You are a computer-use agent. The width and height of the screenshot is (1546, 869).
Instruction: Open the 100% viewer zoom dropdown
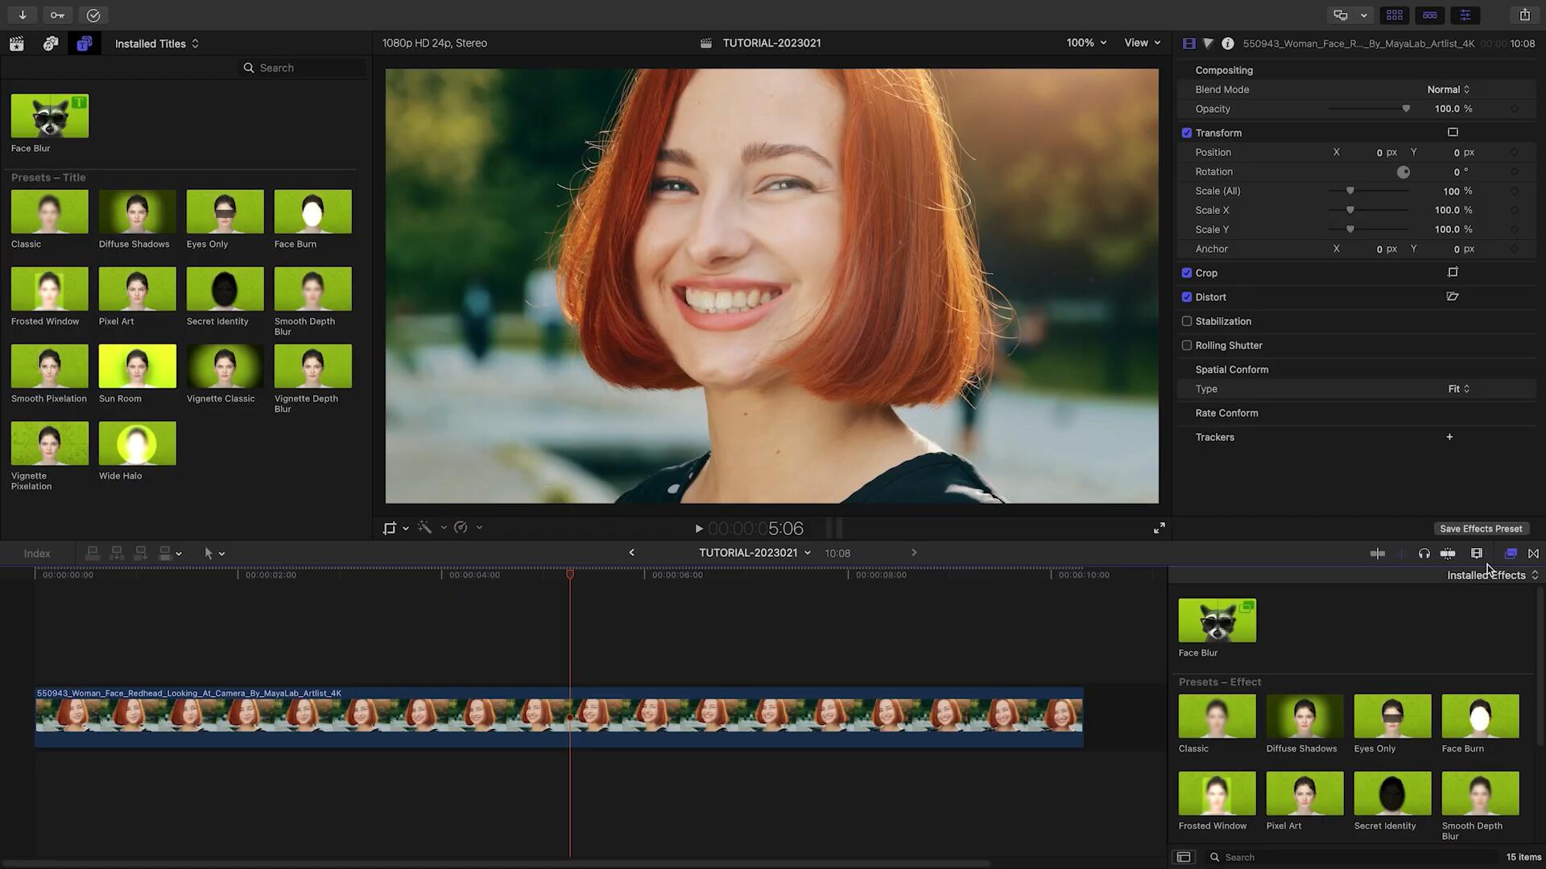[x=1086, y=43]
